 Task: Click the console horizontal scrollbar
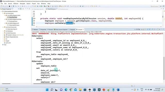(x=55, y=84)
